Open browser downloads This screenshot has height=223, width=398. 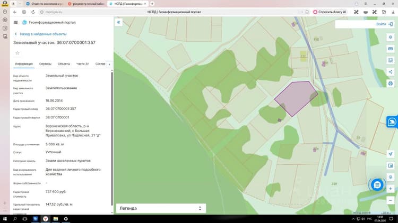click(x=393, y=12)
